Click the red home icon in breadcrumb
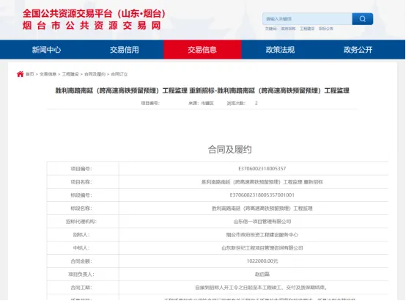This screenshot has height=301, width=406. click(21, 74)
